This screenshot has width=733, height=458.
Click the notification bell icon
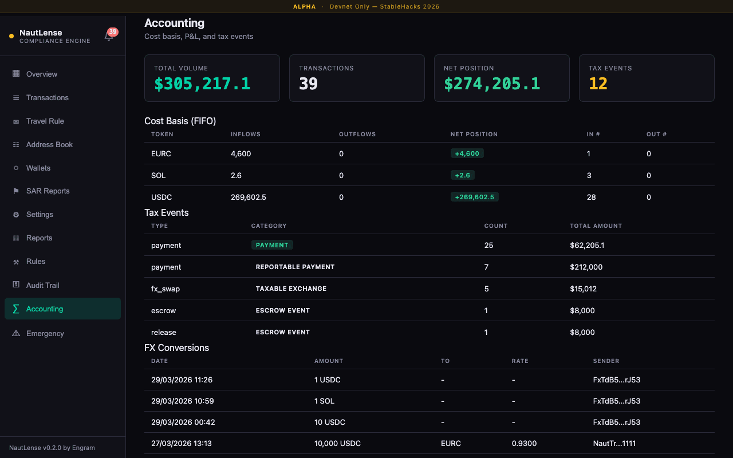pos(109,36)
